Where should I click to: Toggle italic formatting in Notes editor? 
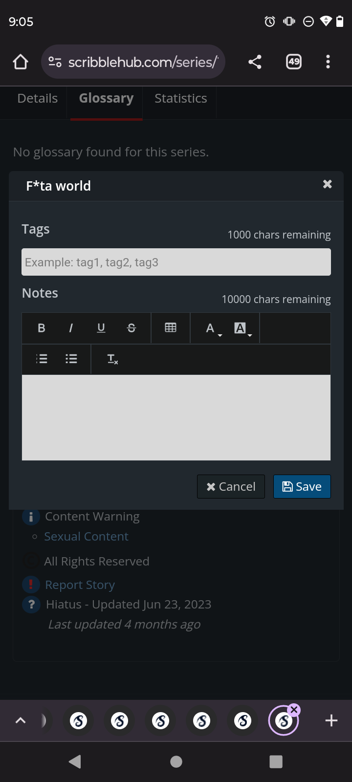(x=71, y=328)
